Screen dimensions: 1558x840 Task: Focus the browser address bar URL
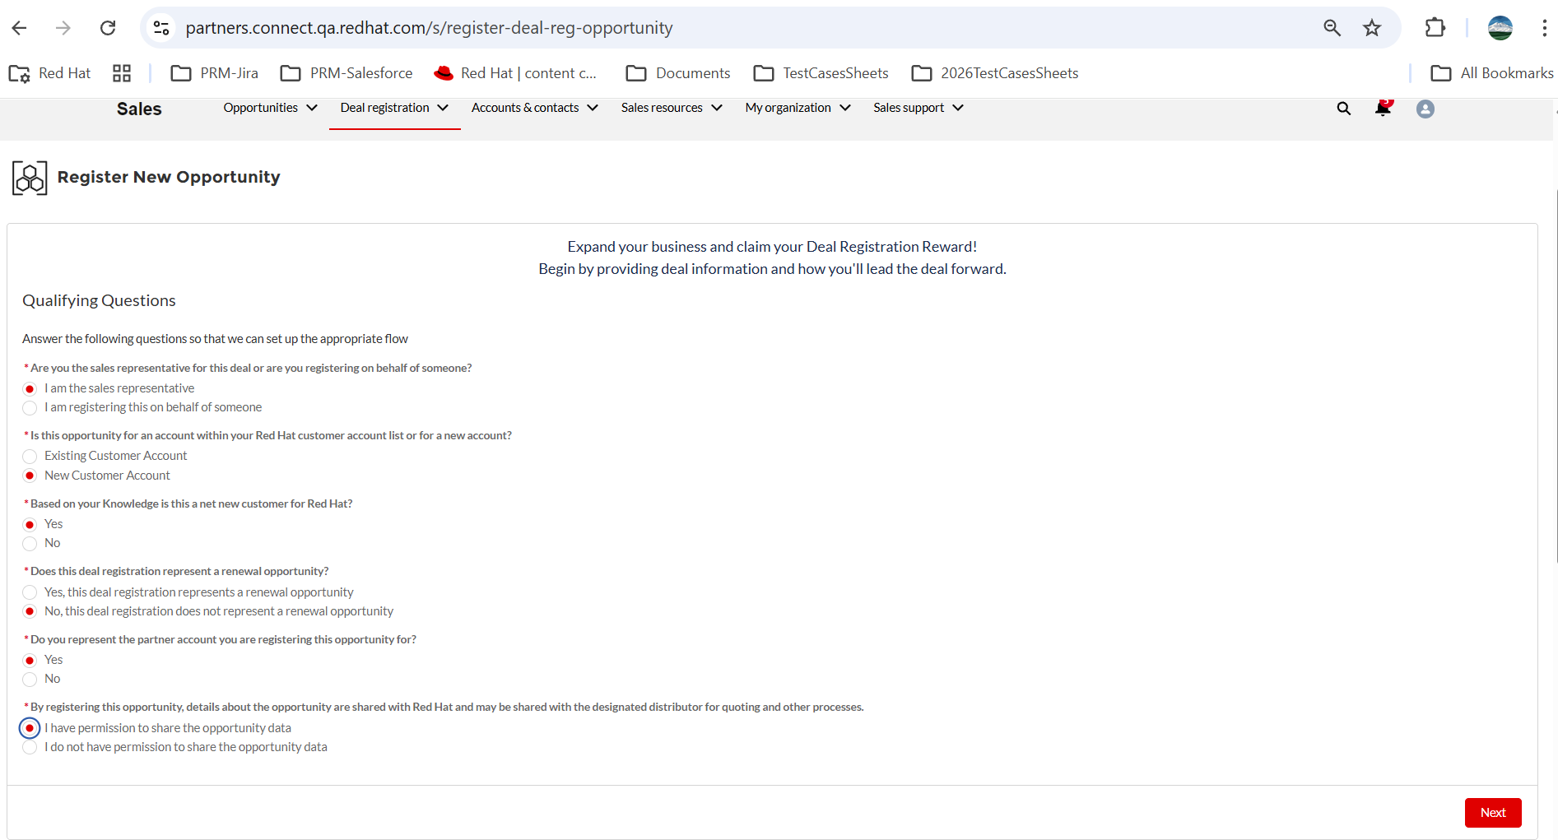click(429, 28)
